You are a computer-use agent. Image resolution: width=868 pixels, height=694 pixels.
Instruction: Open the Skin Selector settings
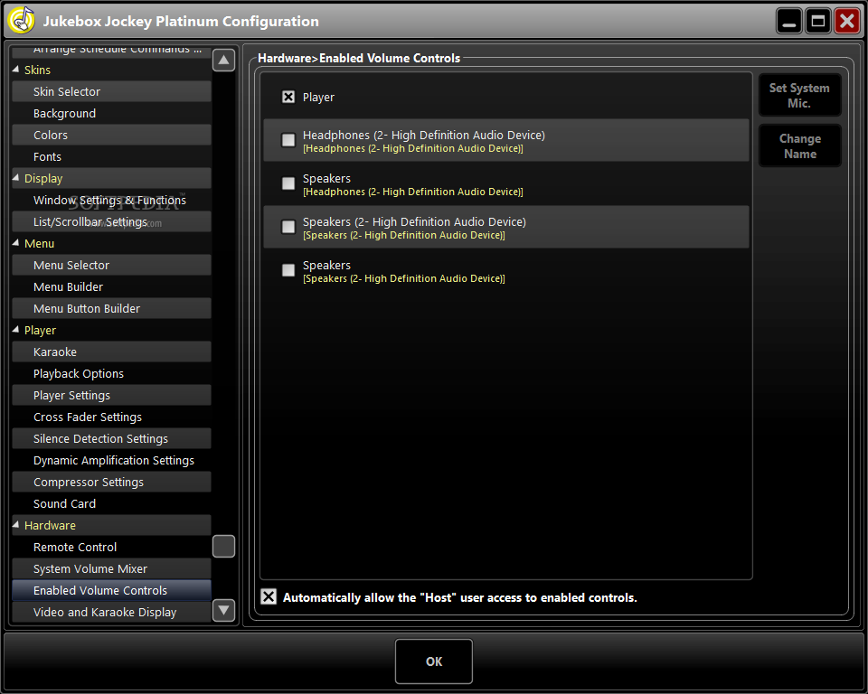point(111,91)
